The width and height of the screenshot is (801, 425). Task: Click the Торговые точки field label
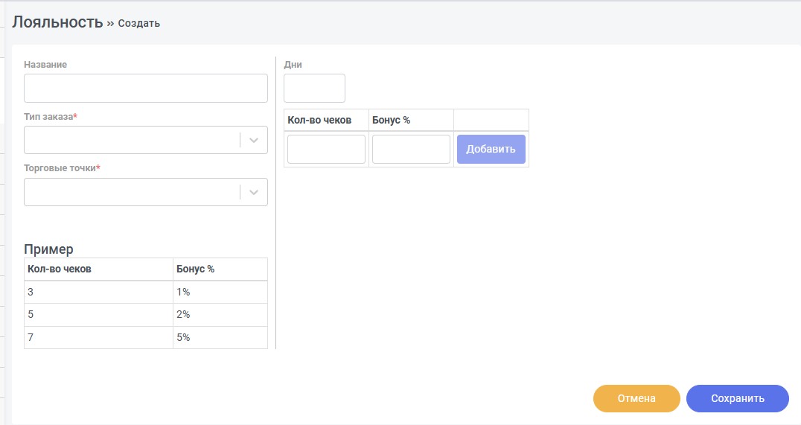62,168
